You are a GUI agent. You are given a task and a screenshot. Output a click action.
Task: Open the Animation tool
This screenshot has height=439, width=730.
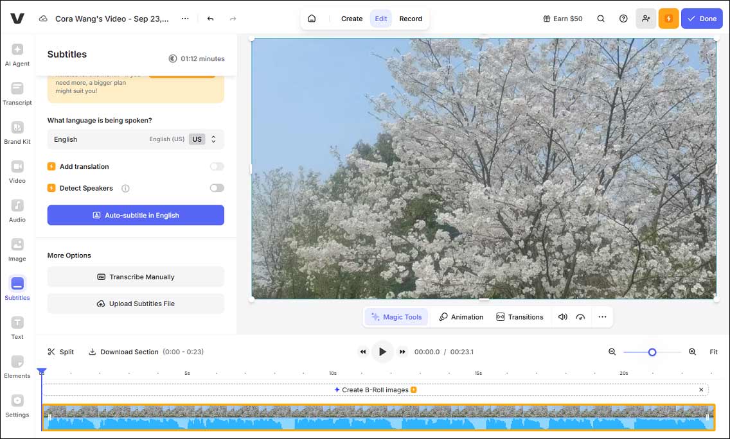click(461, 316)
